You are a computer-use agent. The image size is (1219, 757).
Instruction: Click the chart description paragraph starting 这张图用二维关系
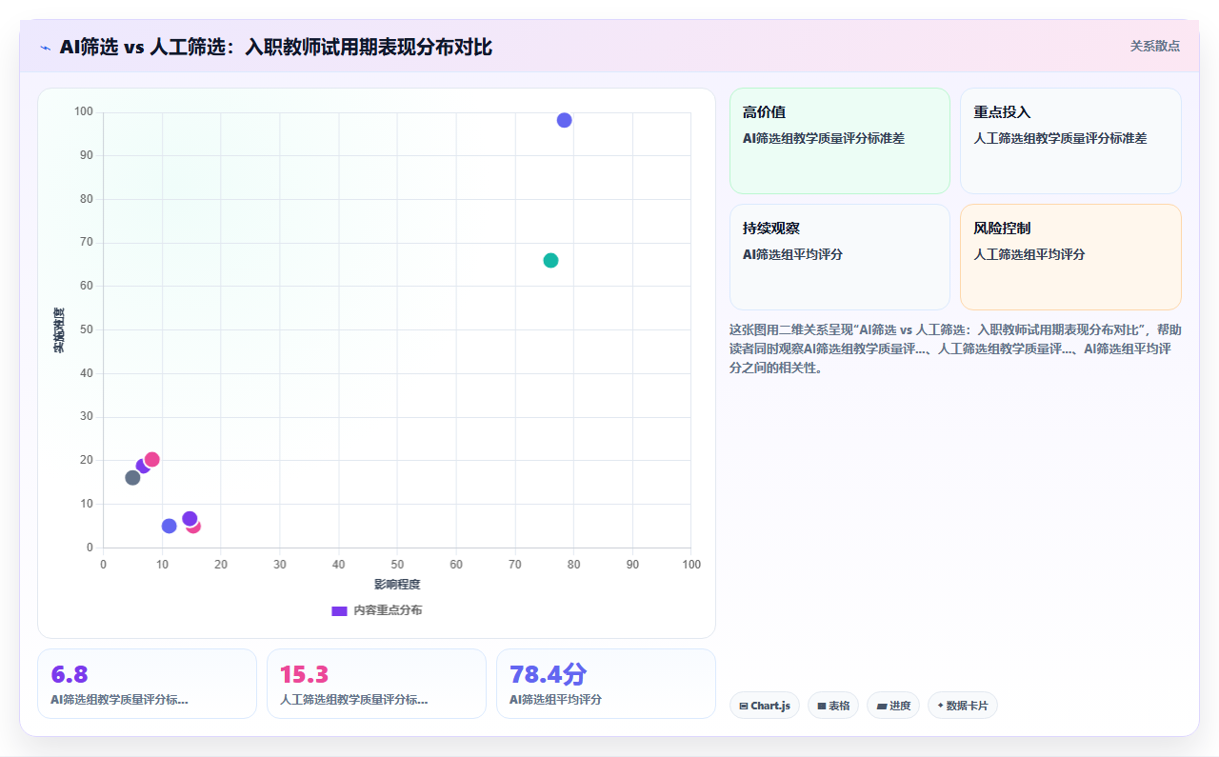[x=955, y=349]
